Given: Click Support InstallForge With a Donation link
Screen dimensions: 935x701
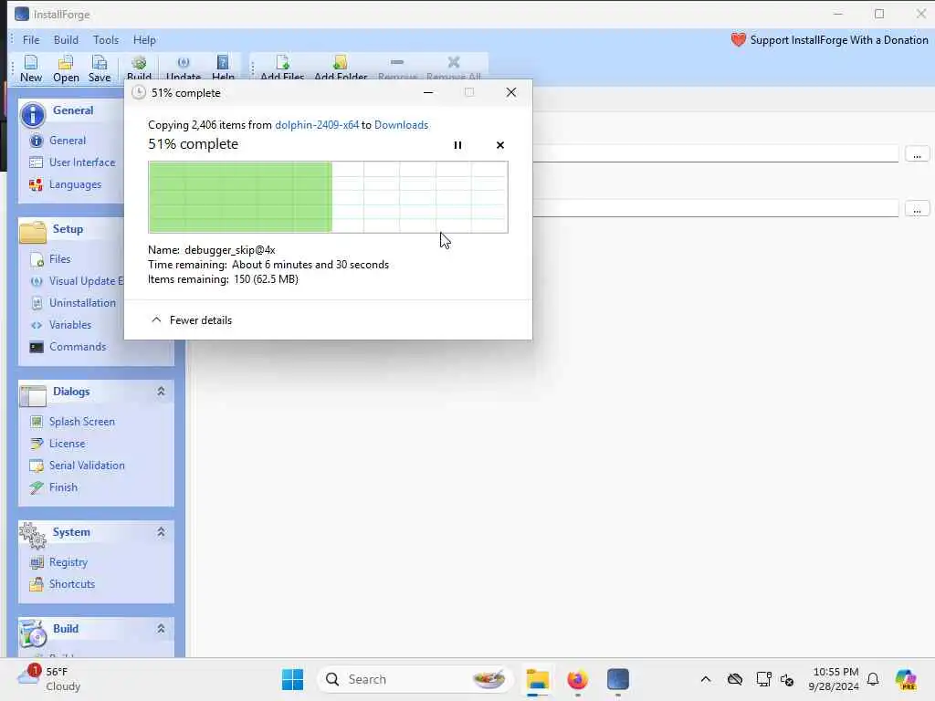Looking at the screenshot, I should tap(829, 40).
